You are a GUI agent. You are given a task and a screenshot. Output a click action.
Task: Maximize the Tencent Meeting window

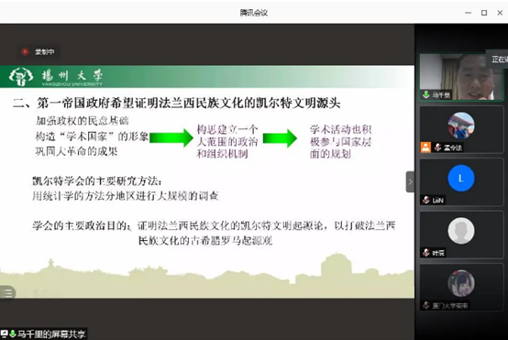pyautogui.click(x=484, y=13)
